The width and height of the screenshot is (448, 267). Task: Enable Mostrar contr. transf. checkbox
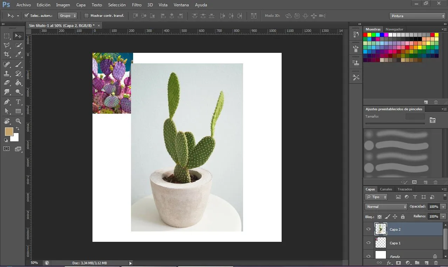click(x=87, y=15)
